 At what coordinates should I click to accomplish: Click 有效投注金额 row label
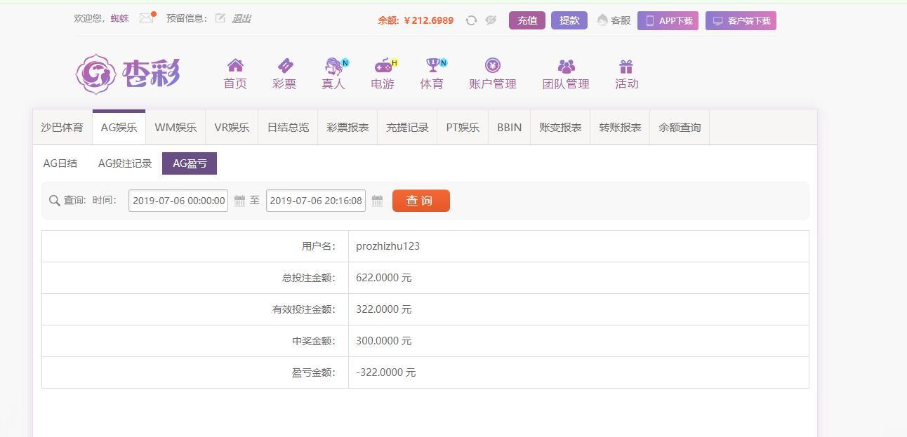(304, 309)
